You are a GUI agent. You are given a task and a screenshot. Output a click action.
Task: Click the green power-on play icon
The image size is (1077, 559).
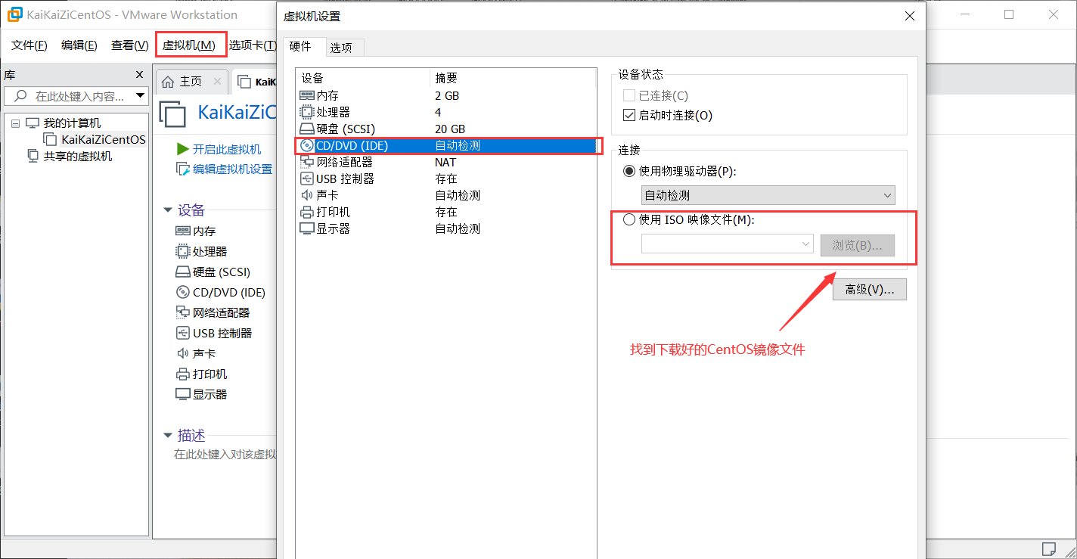(182, 149)
